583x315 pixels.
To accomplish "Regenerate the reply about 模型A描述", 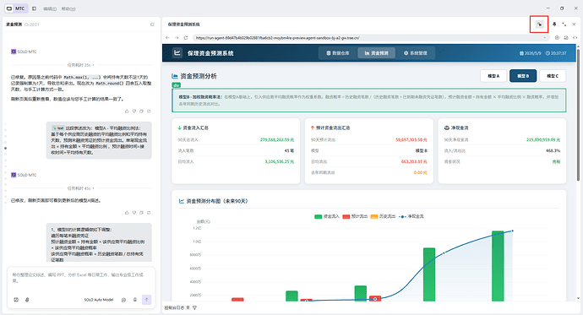I will [x=149, y=213].
